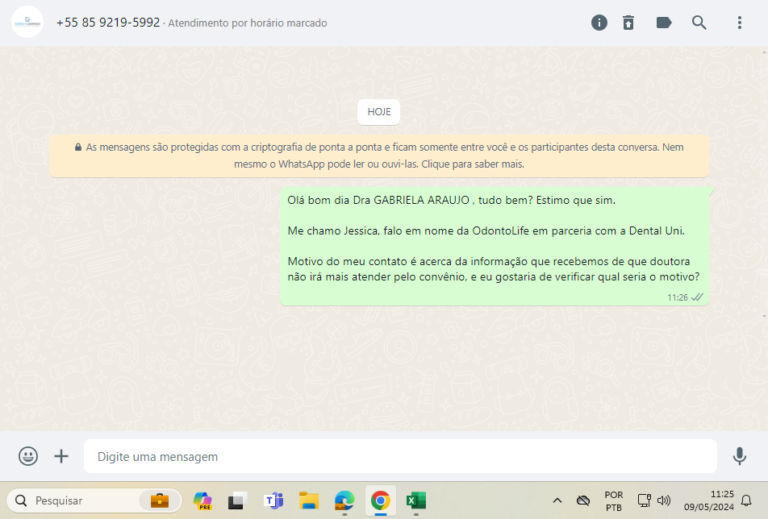Image resolution: width=768 pixels, height=519 pixels.
Task: Open the emoji picker
Action: [28, 456]
